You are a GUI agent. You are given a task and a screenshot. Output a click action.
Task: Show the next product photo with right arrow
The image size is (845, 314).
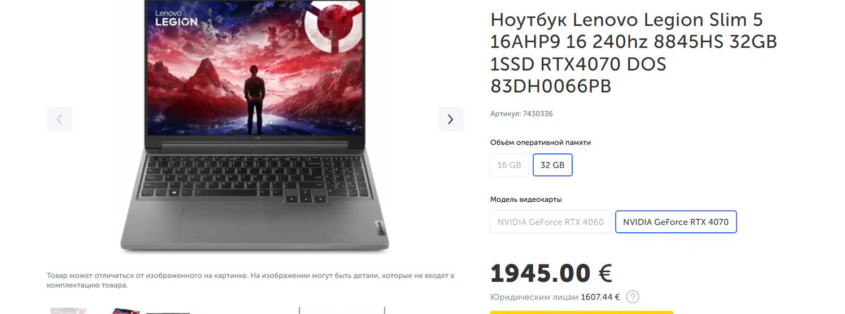(x=450, y=119)
